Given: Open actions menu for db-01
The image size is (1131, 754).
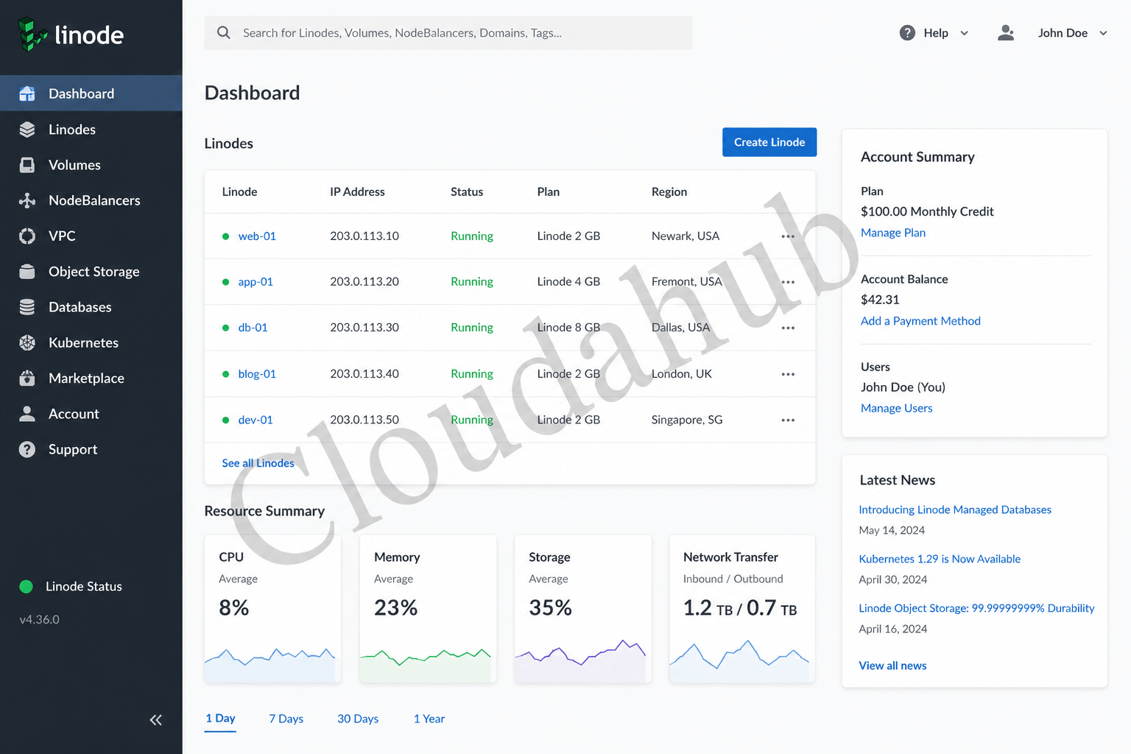Looking at the screenshot, I should pos(788,328).
